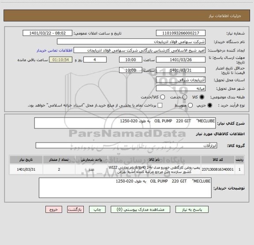Click the طبقه بندی موضوعی label
Viewport: 254px width, 245px height.
(x=228, y=97)
